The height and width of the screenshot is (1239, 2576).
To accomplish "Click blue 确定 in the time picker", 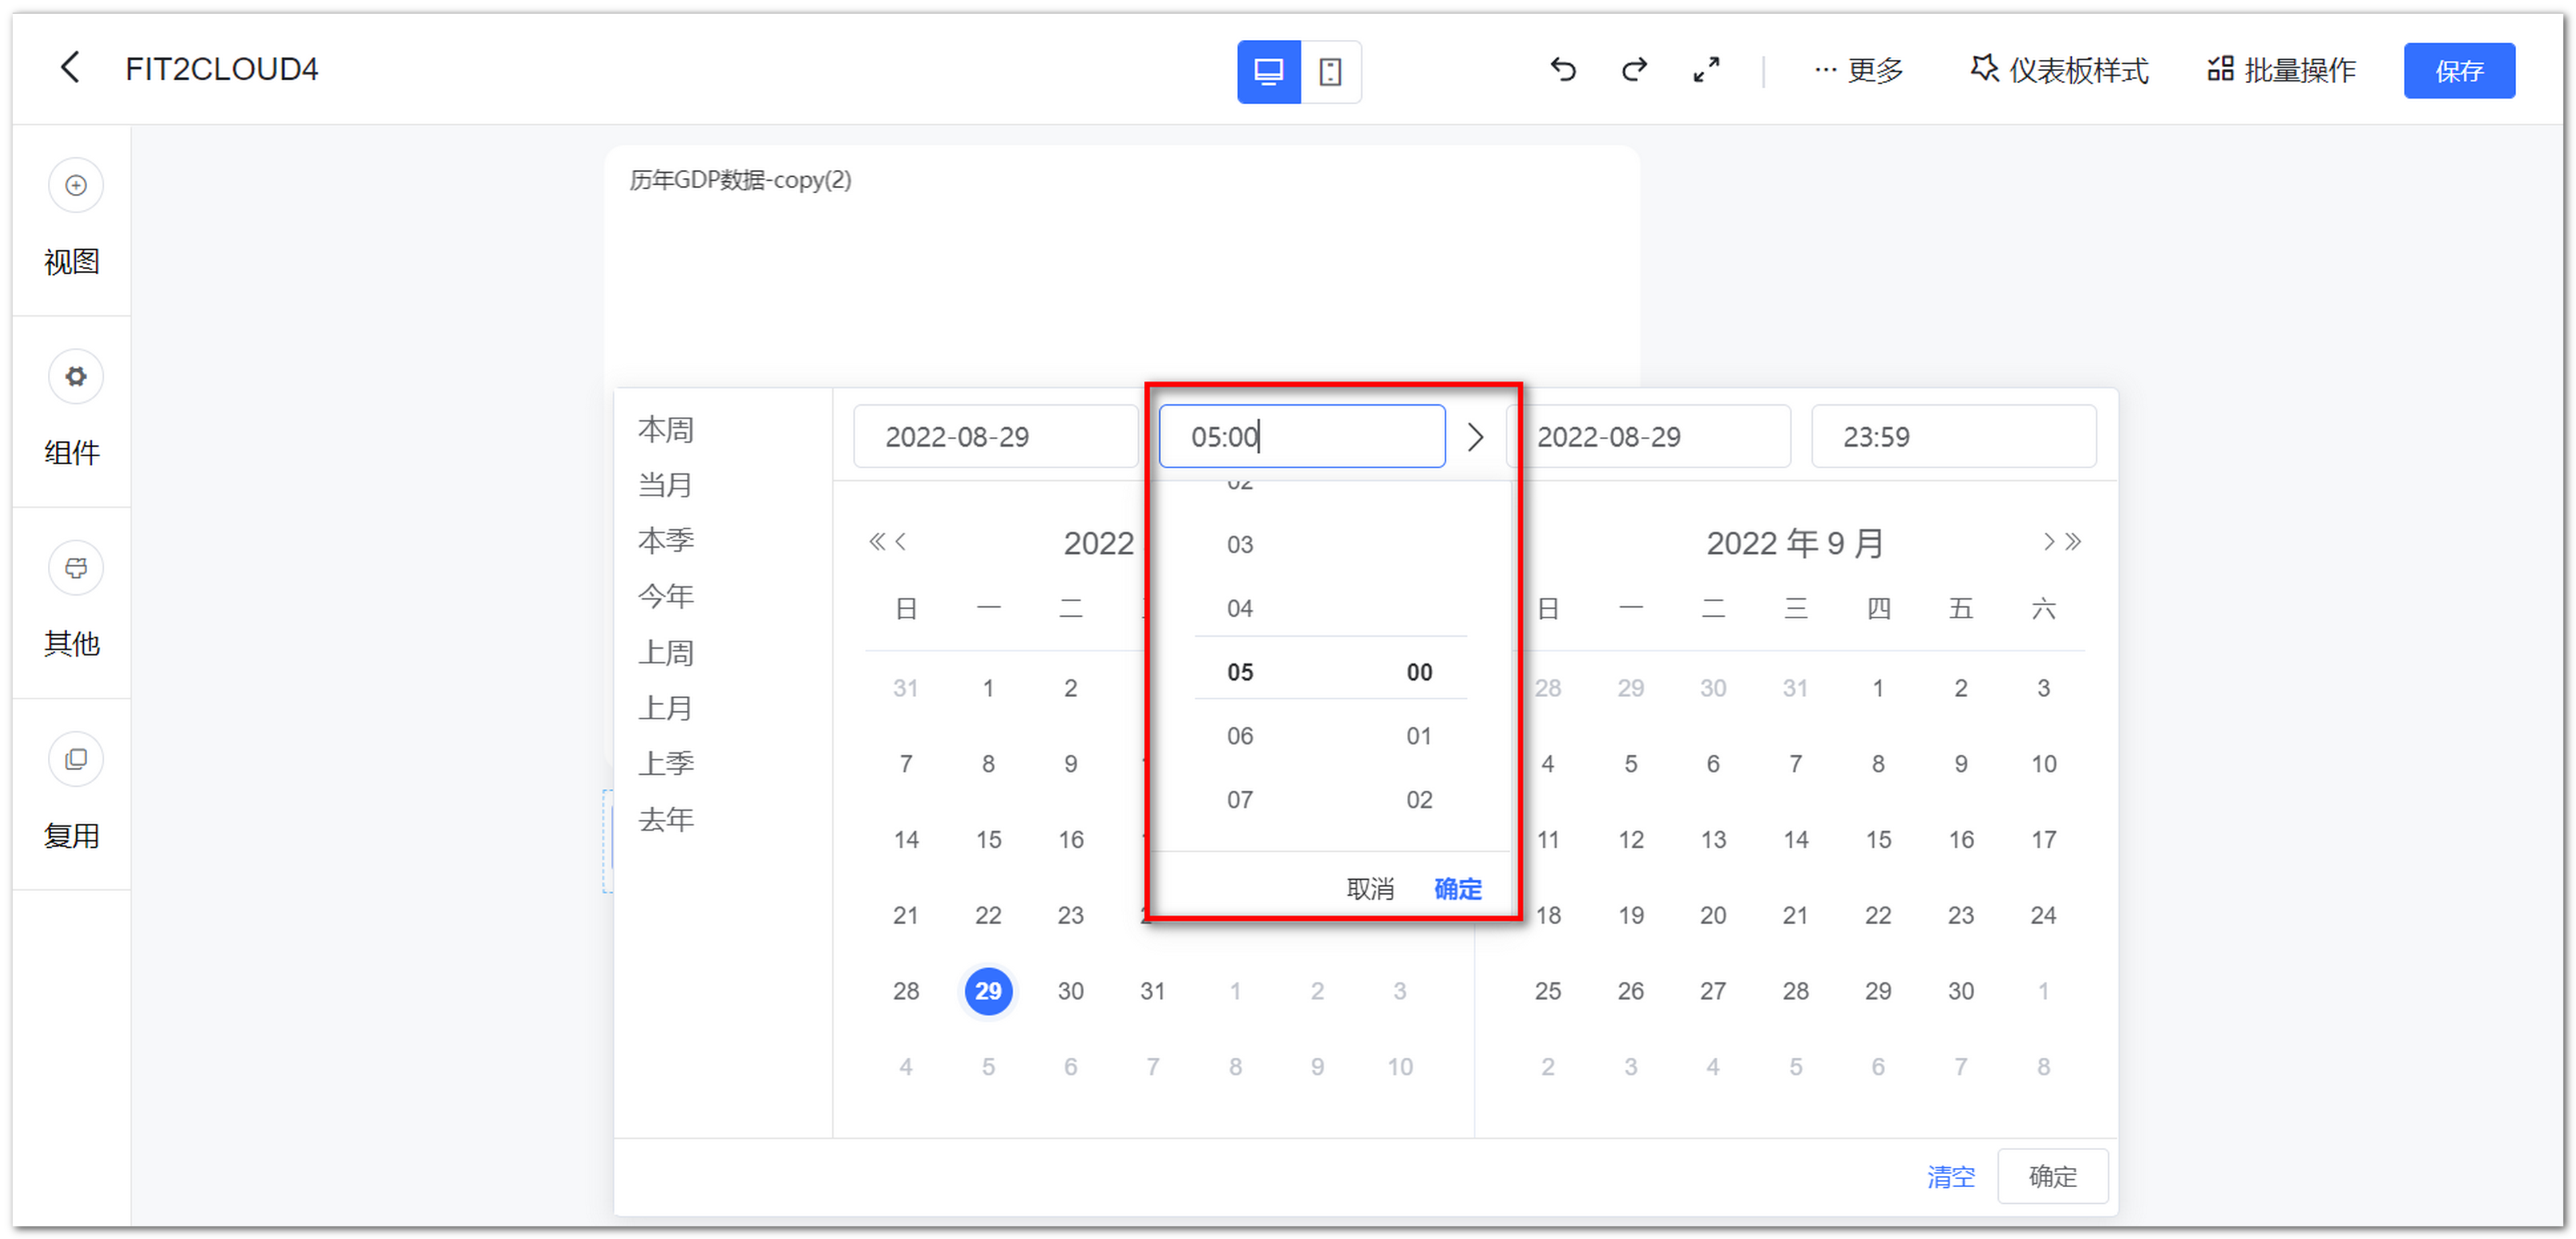I will [x=1458, y=888].
